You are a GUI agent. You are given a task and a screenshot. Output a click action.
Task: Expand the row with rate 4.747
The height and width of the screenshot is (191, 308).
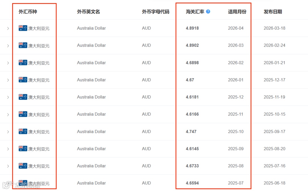tap(8, 132)
